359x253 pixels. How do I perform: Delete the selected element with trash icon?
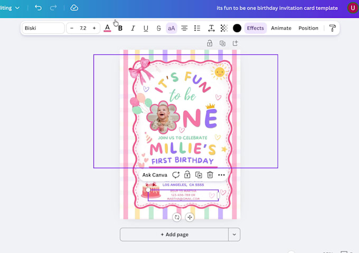(x=210, y=175)
